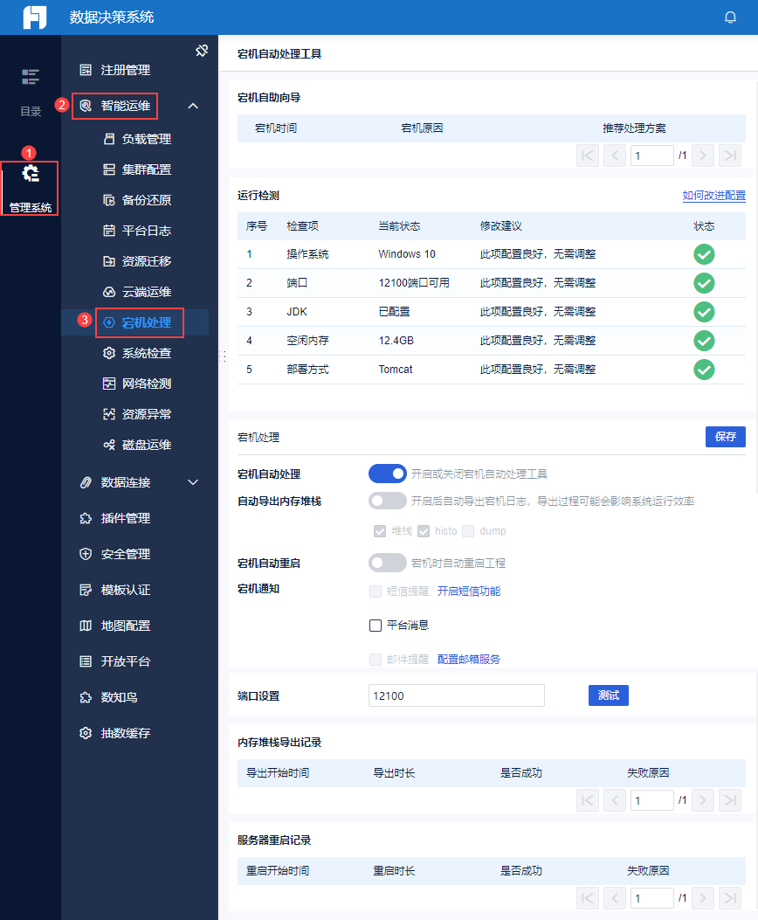Viewport: 758px width, 920px height.
Task: Check the 邮件提醒 checkbox
Action: click(376, 660)
